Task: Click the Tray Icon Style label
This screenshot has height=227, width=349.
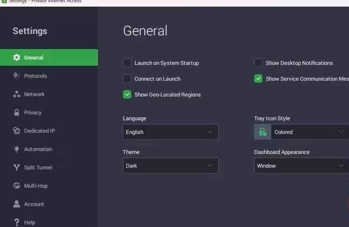Action: 272,118
